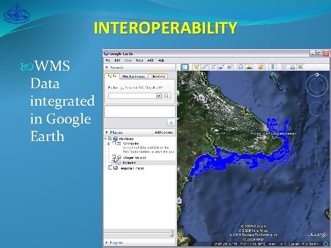Expand the Sightseeing tree node

[x=108, y=144]
